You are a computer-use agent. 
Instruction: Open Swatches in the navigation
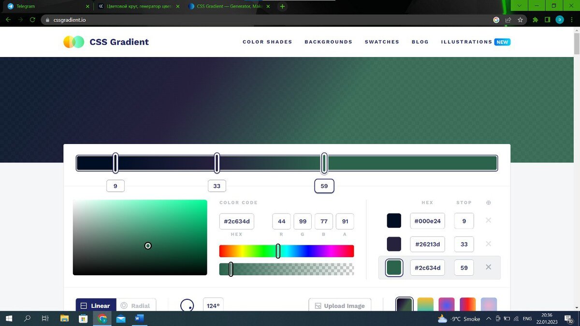point(382,42)
